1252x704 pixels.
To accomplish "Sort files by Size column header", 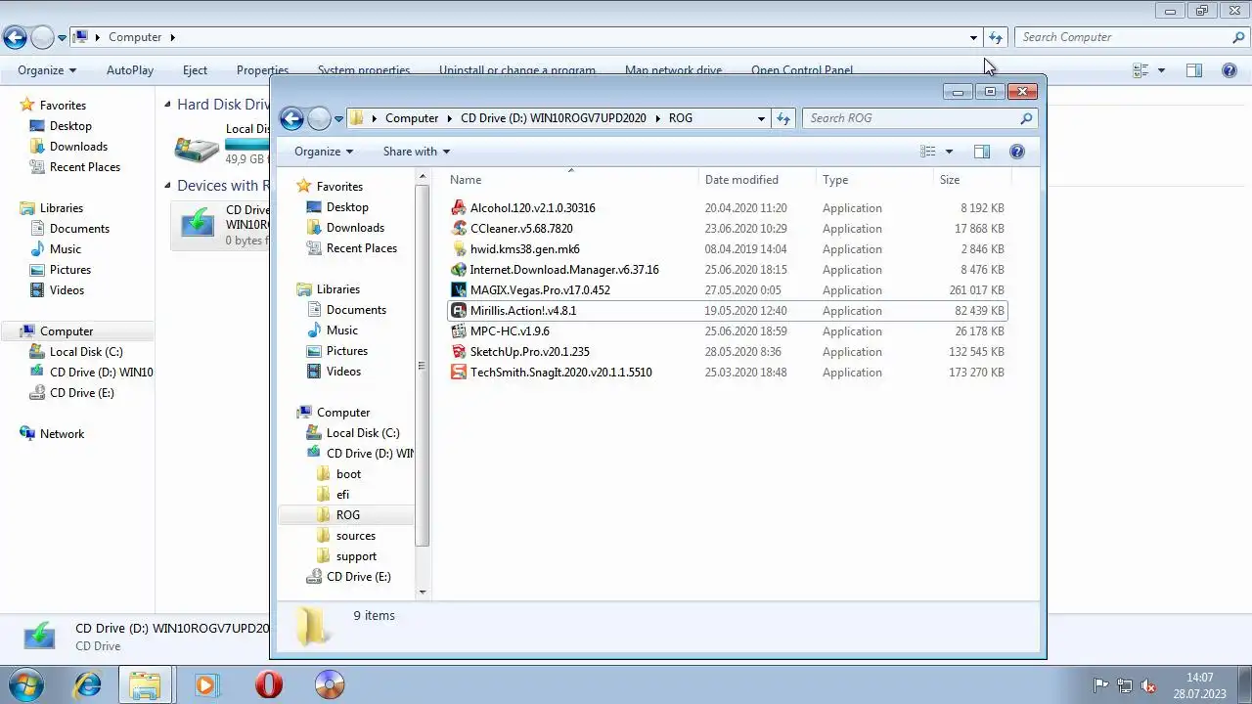I will click(x=972, y=180).
